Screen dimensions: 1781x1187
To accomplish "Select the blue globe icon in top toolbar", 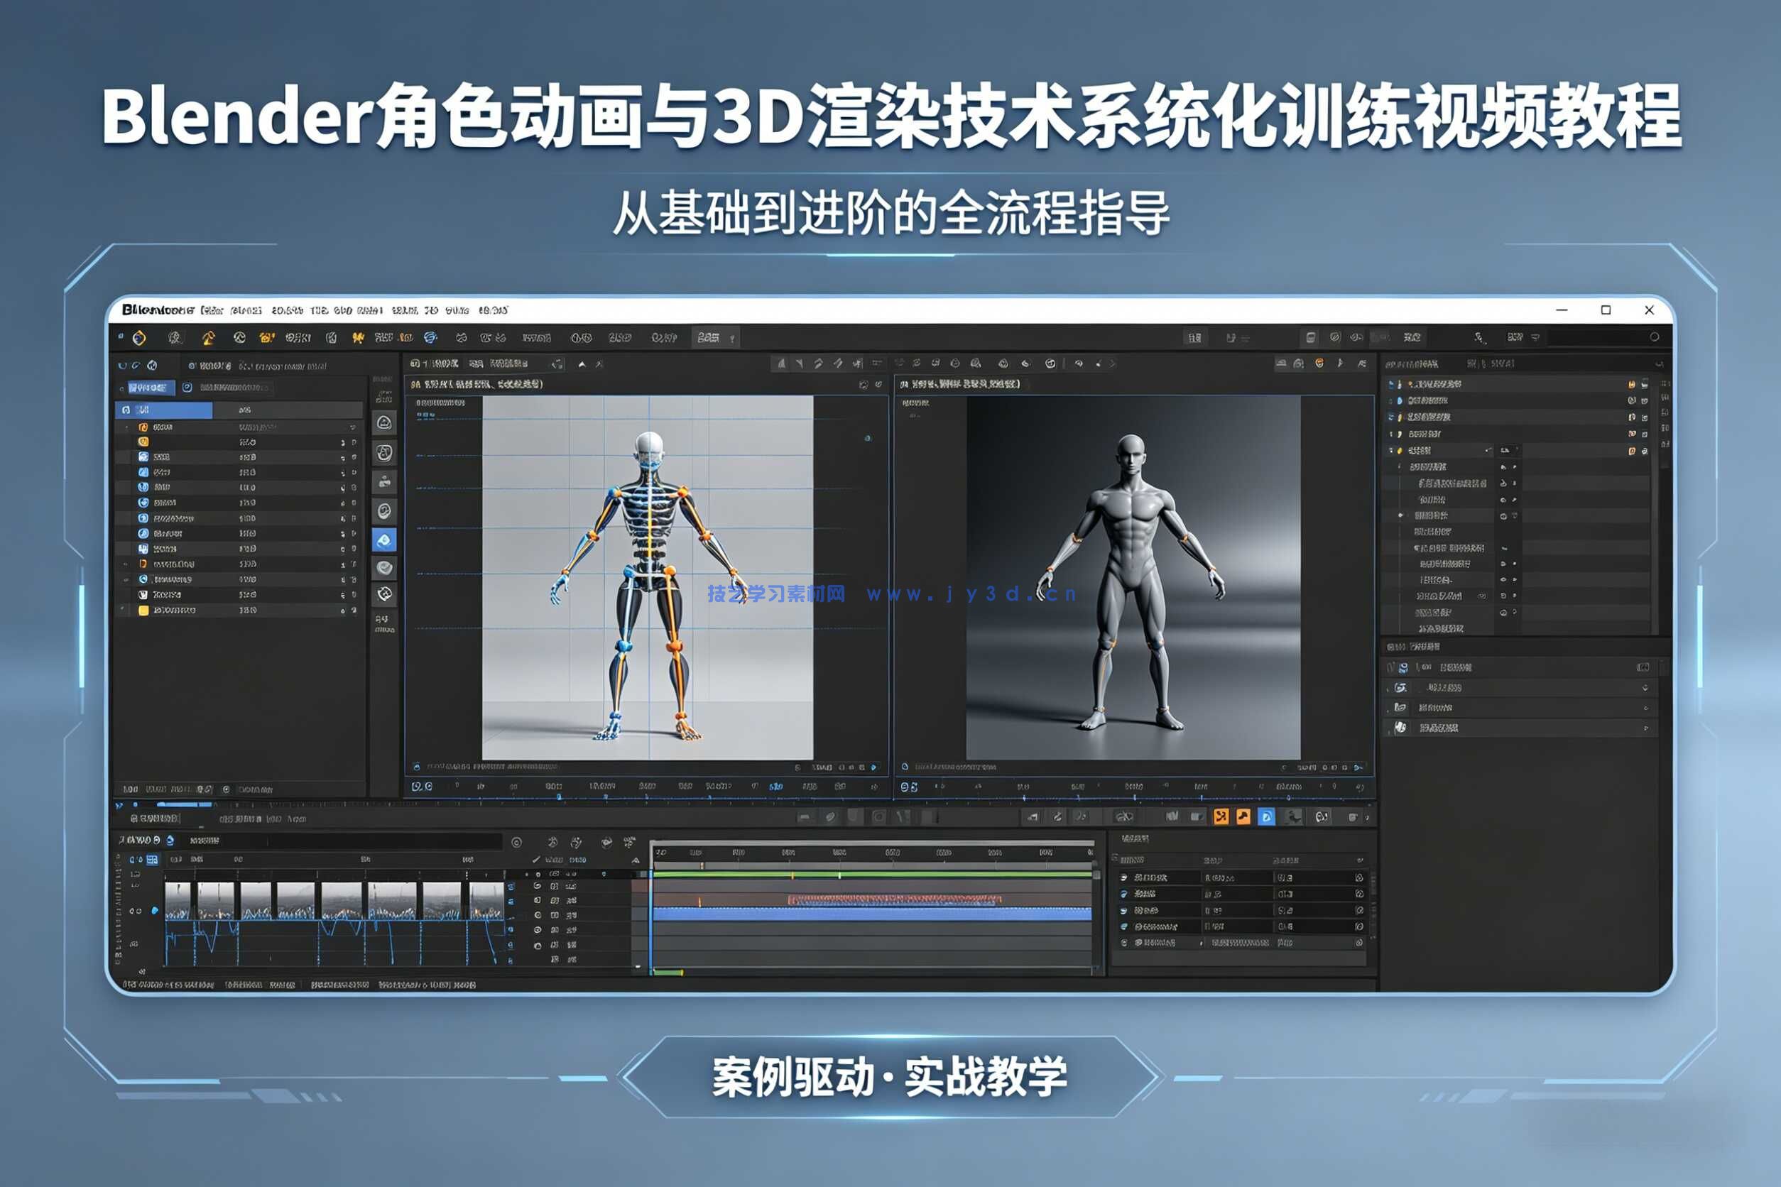I will (430, 338).
